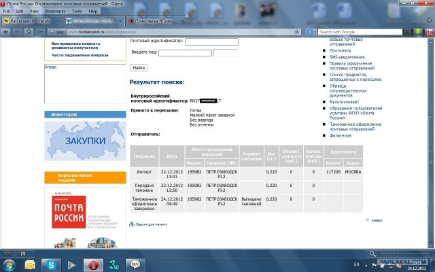Screen dimensions: 435x272
Task: Focus the Search with Google field
Action: click(x=360, y=32)
